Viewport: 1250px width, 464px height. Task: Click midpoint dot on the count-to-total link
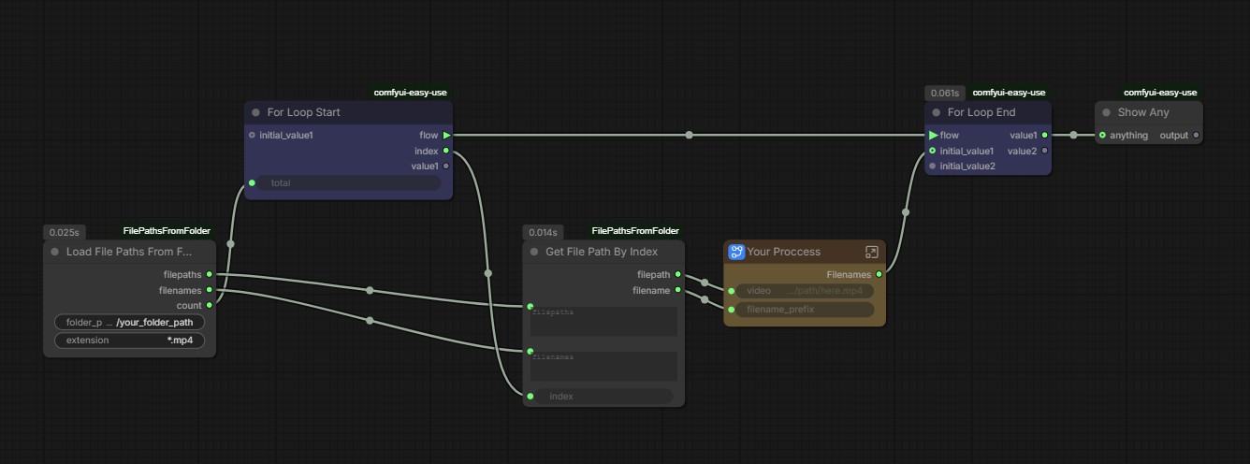pyautogui.click(x=231, y=244)
